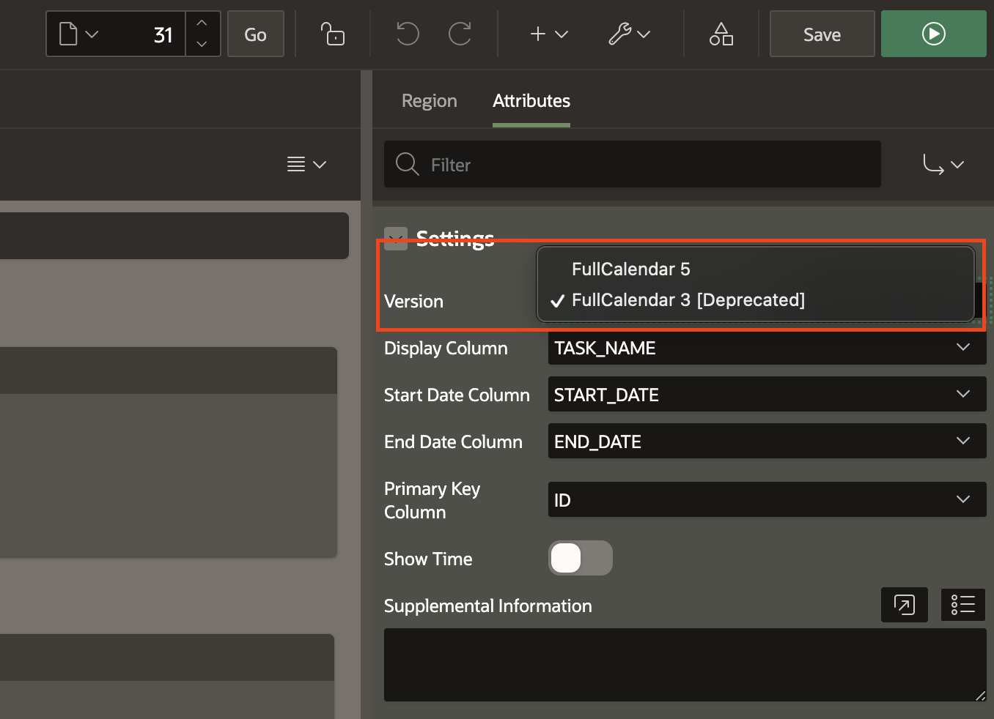Increment the page number stepper up

(x=202, y=23)
